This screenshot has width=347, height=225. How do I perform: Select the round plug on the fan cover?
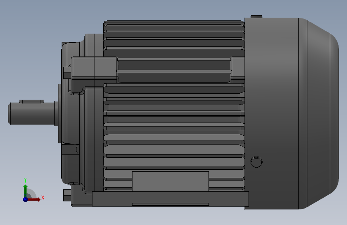257,162
